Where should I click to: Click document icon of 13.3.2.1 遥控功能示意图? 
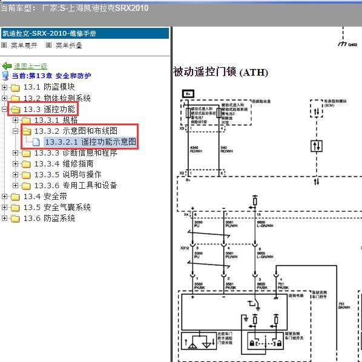pyautogui.click(x=36, y=142)
